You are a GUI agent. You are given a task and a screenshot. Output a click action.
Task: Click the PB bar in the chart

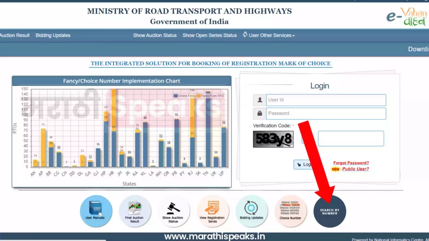coord(177,143)
